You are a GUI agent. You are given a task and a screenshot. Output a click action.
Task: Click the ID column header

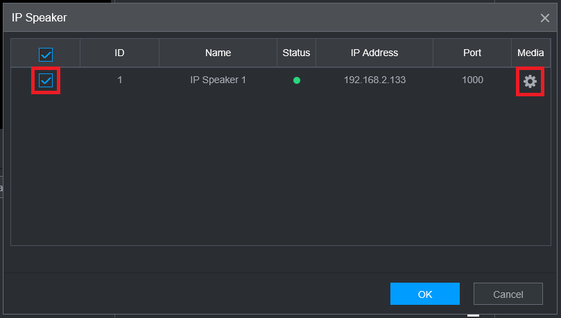[119, 53]
